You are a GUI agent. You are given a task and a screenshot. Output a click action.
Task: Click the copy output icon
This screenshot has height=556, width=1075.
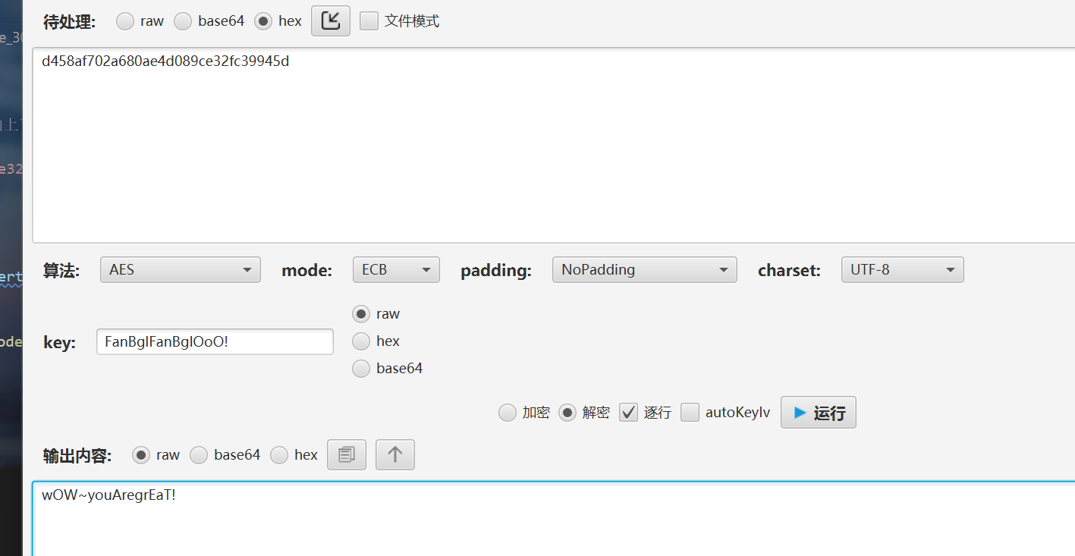(347, 455)
